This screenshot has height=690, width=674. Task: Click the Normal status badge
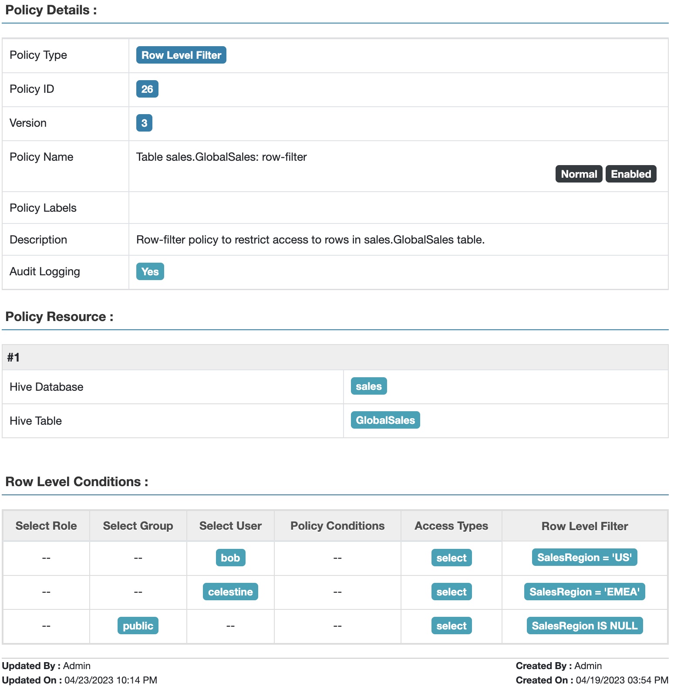[579, 174]
